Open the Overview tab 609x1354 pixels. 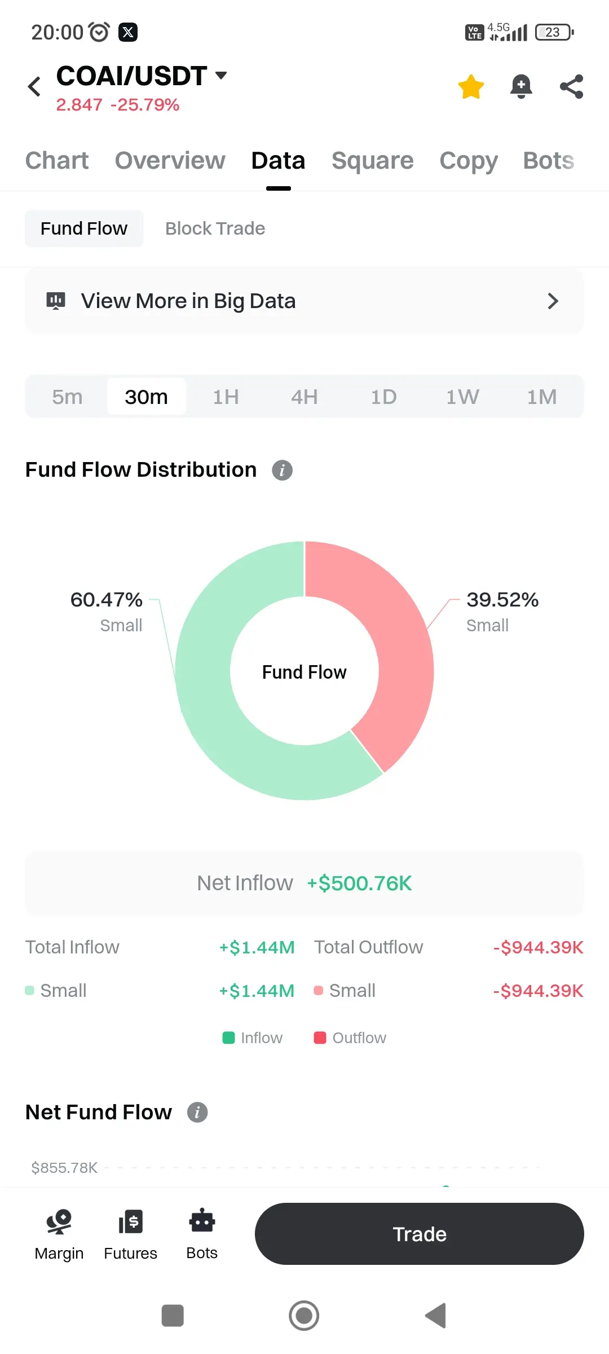pyautogui.click(x=170, y=161)
